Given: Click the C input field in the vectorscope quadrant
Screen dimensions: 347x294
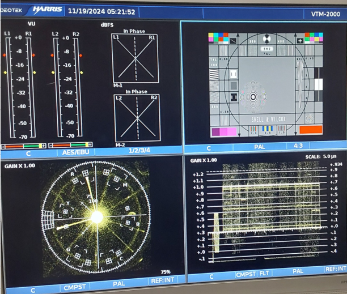Looking at the screenshot, I should (33, 290).
